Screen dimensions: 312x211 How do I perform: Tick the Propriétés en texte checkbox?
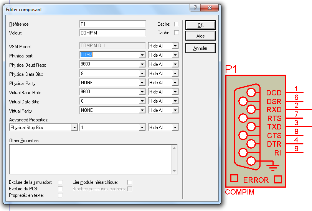pos(60,195)
